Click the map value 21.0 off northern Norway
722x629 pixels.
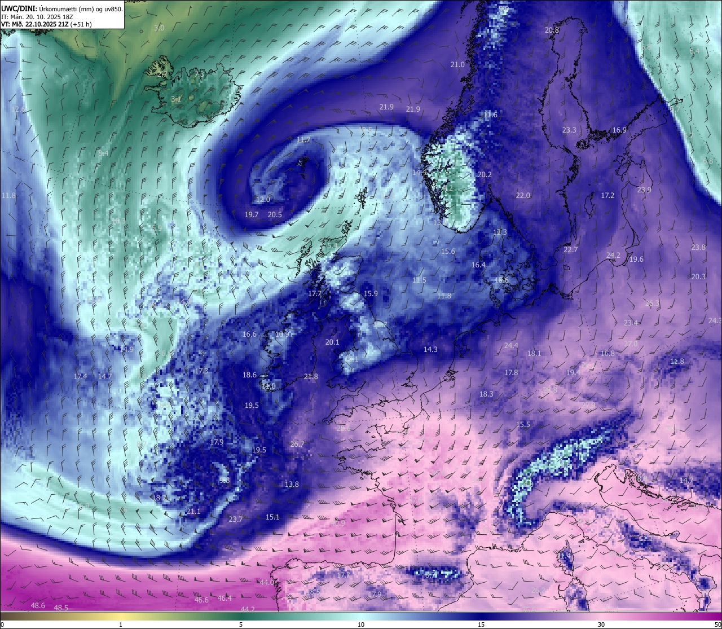(457, 64)
